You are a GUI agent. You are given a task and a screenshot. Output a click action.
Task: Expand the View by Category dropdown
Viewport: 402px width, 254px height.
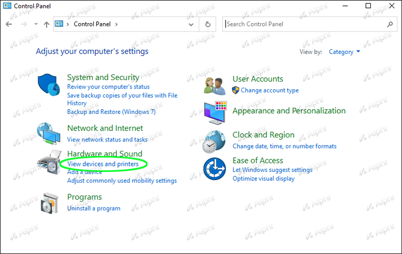coord(345,52)
